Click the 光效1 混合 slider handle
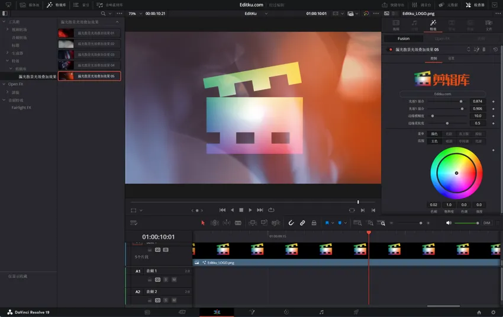The image size is (503, 317). [x=461, y=101]
